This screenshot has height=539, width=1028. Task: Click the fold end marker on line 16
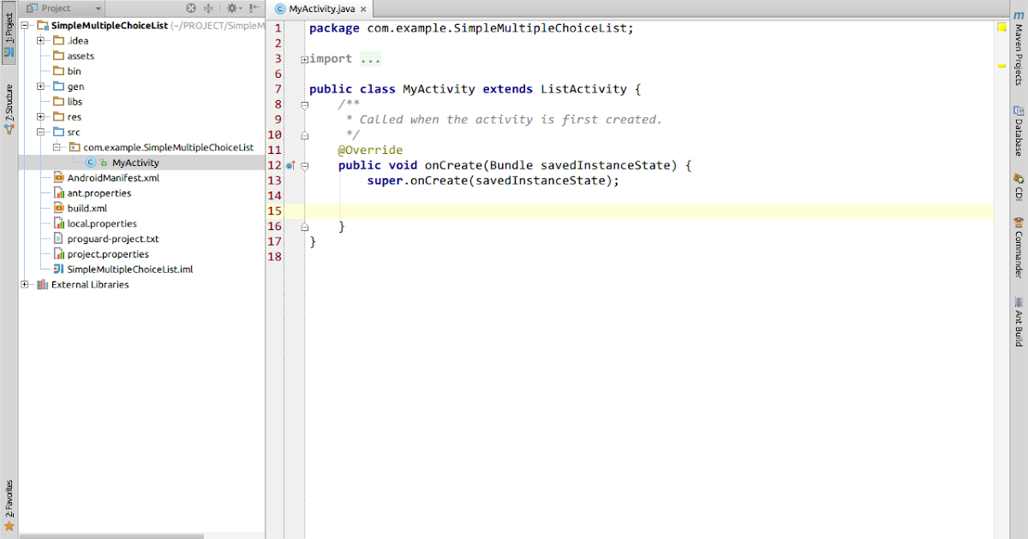(x=304, y=227)
